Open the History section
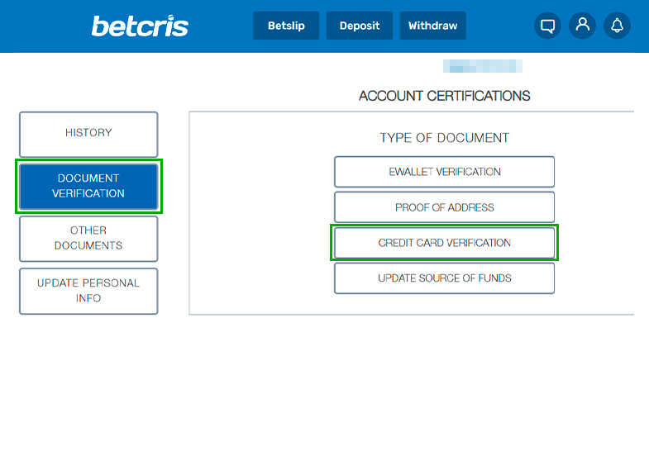Image resolution: width=649 pixels, height=451 pixels. click(88, 134)
